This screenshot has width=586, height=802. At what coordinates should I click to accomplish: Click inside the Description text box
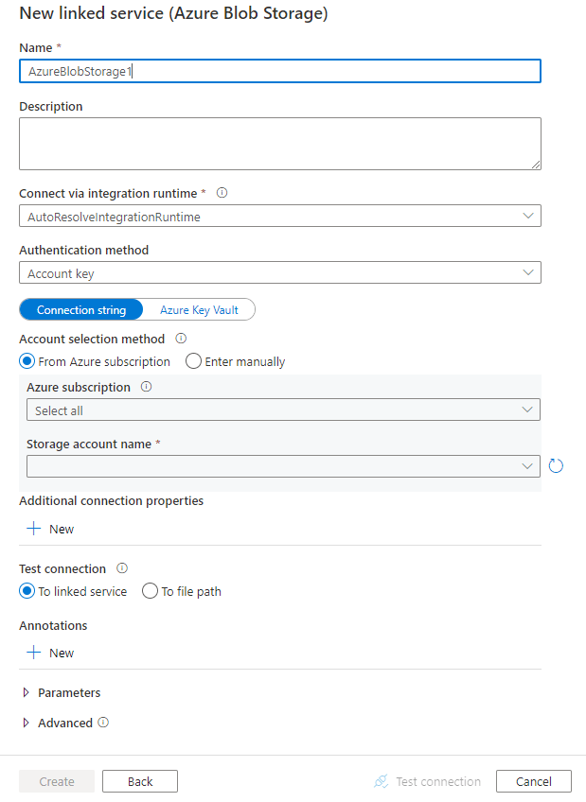point(280,142)
